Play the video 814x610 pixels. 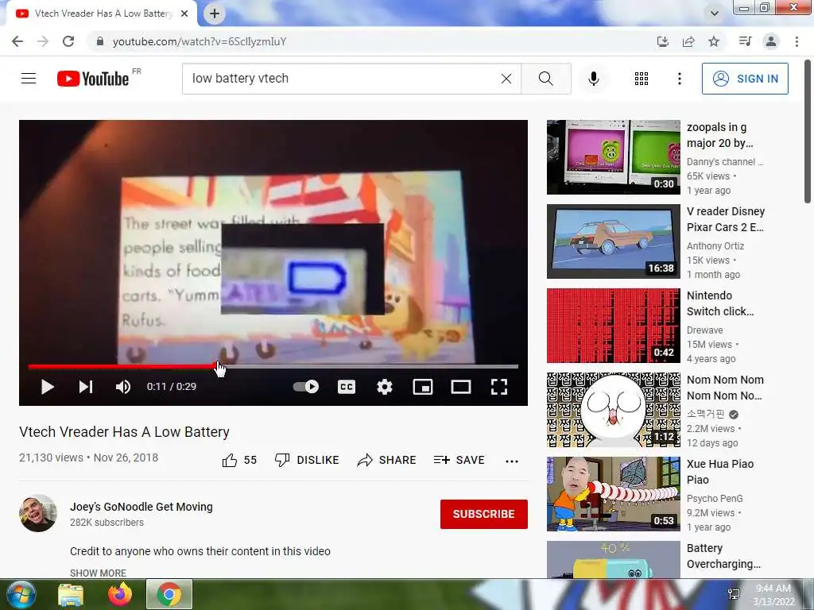click(47, 387)
